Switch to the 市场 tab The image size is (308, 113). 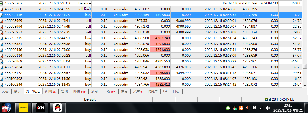(109, 91)
